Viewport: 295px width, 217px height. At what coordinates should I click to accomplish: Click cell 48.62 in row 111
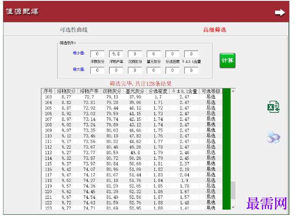pyautogui.click(x=135, y=142)
